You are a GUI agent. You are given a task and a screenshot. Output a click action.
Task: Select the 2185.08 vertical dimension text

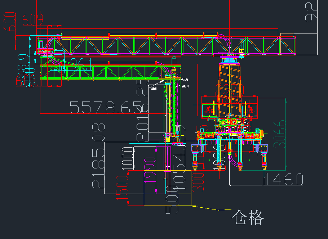98,155
